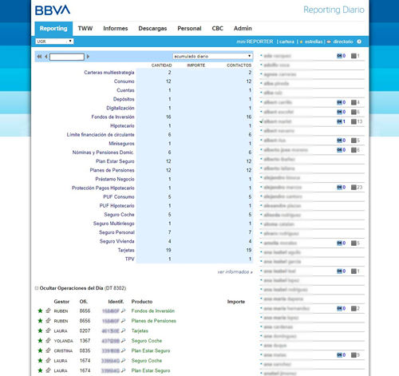Click the Fondos de Inversión summary category

click(113, 117)
